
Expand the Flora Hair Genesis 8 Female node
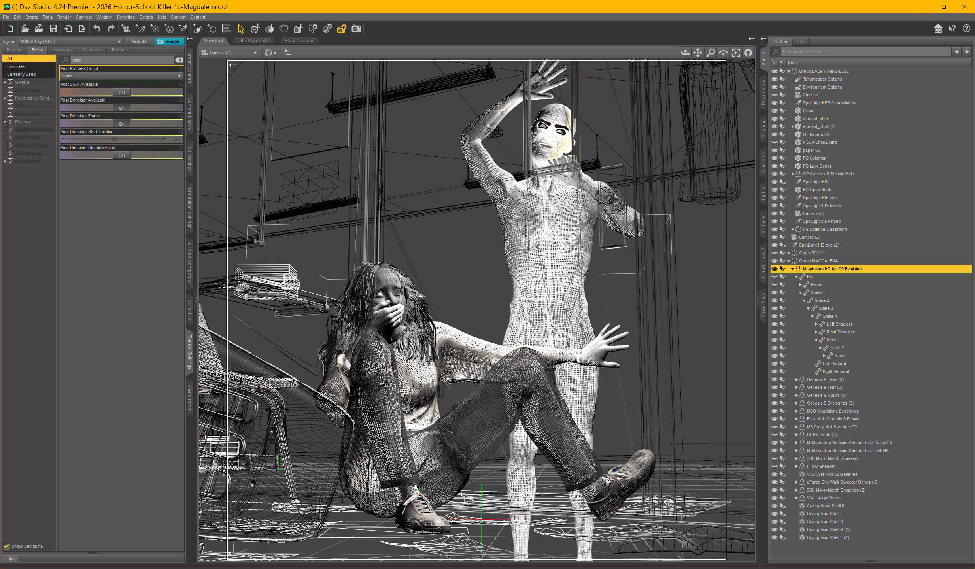pos(796,419)
